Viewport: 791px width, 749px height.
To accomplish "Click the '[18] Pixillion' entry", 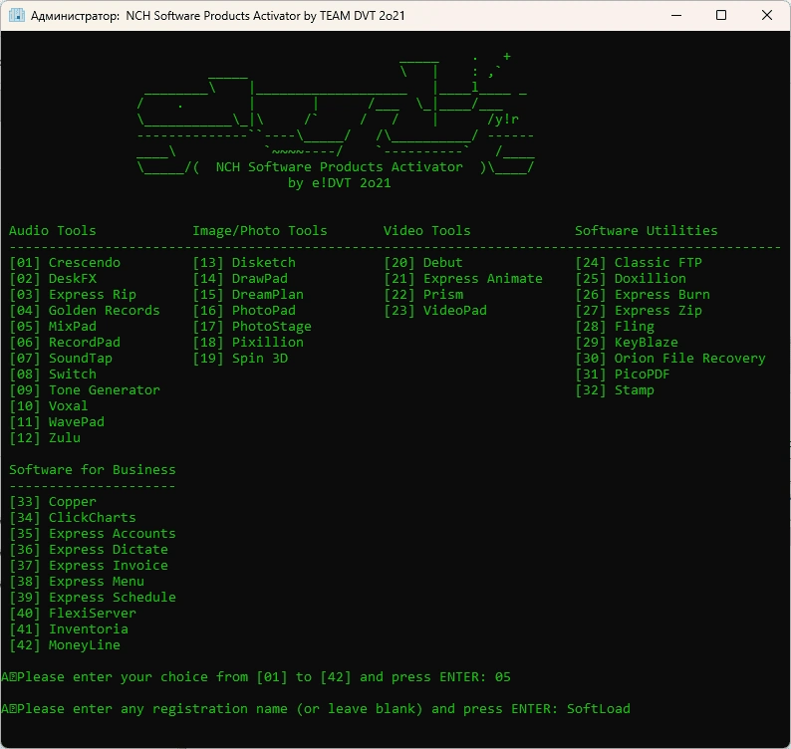I will tap(248, 343).
